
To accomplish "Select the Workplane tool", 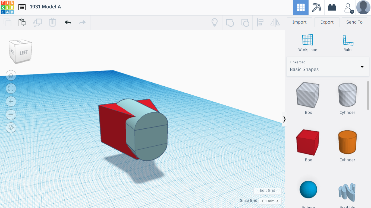I will tap(307, 42).
